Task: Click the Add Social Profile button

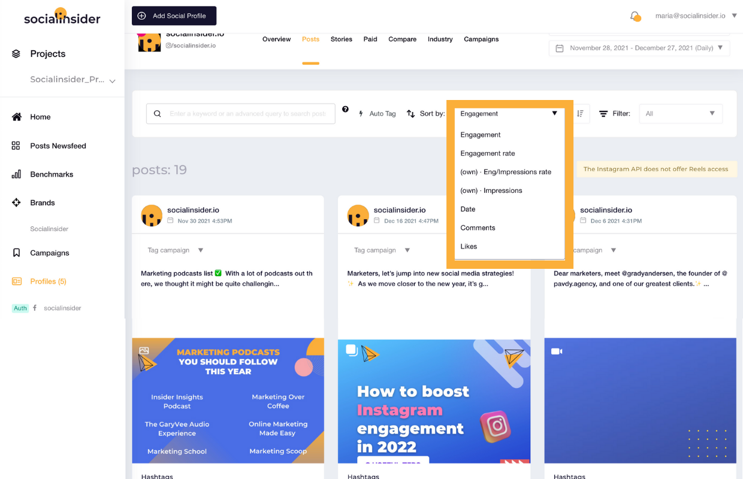Action: [x=174, y=16]
